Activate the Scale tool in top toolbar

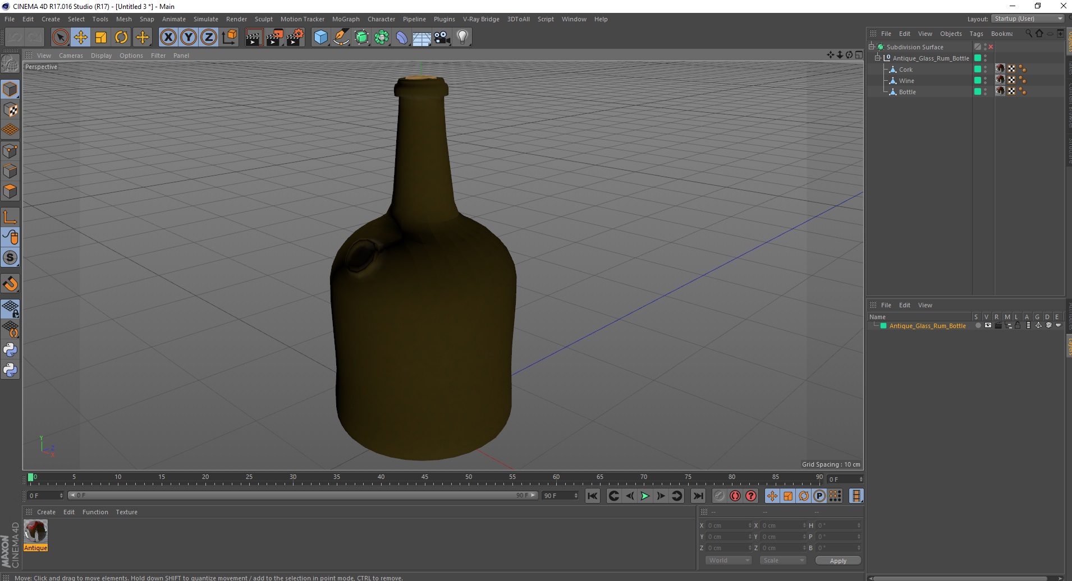(101, 38)
